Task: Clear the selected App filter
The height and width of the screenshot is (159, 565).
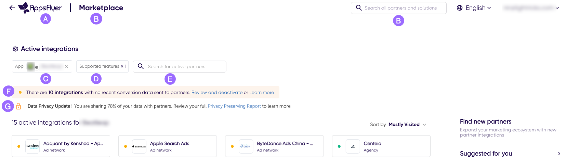Action: (66, 66)
